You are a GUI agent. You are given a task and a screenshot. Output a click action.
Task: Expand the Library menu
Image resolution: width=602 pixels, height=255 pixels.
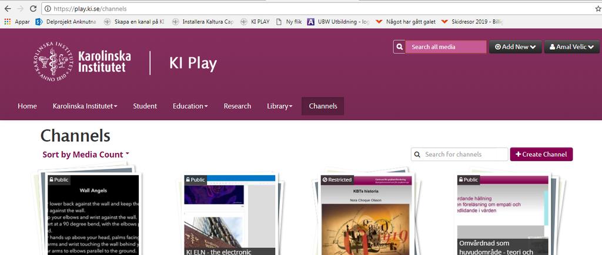(279, 106)
